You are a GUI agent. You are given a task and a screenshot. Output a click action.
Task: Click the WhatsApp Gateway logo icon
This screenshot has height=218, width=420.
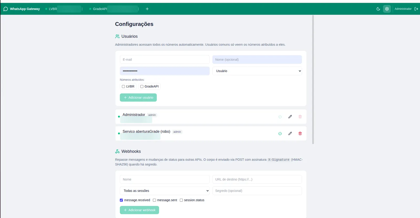tap(6, 9)
